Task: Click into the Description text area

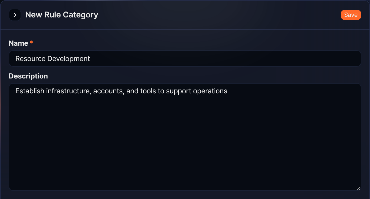Action: click(x=185, y=137)
